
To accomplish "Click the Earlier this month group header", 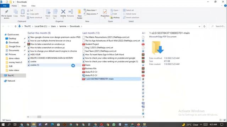I will (39, 33).
